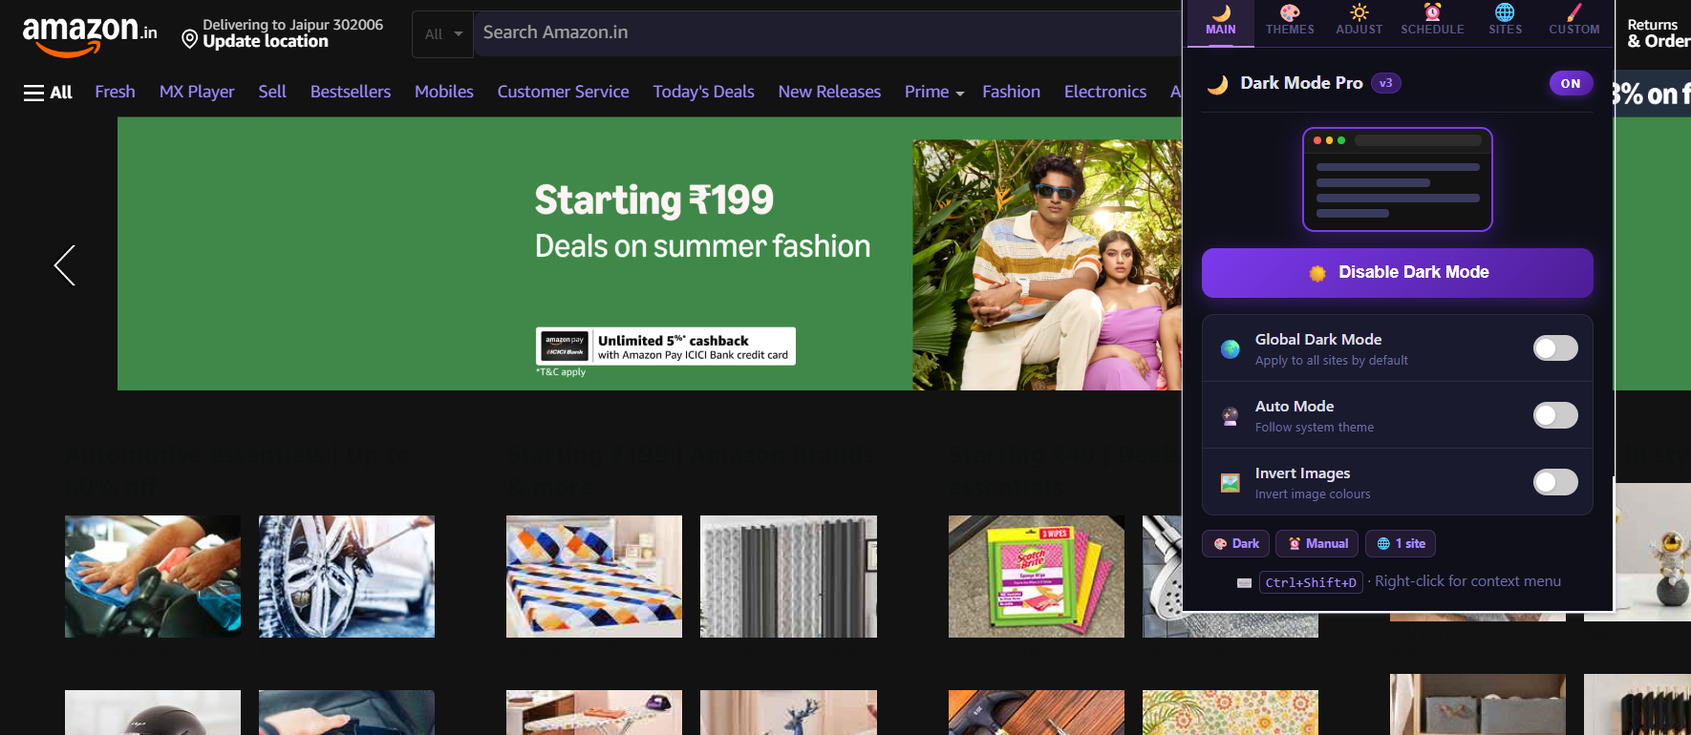Switch to the Custom tab
The image size is (1691, 735).
pos(1573,20)
